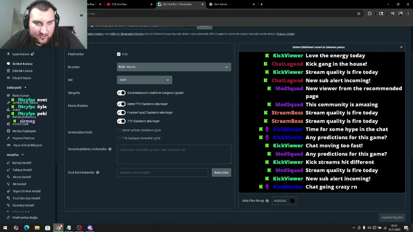Click info icon next to Arka Plan Rengi

pos(267,201)
